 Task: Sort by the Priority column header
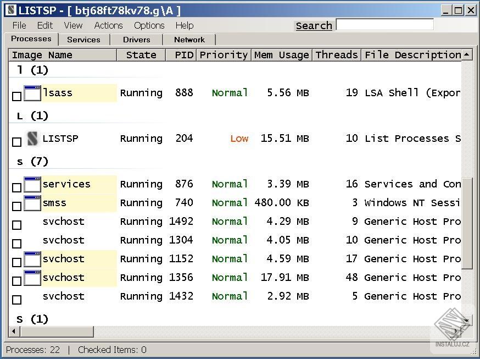tap(224, 55)
